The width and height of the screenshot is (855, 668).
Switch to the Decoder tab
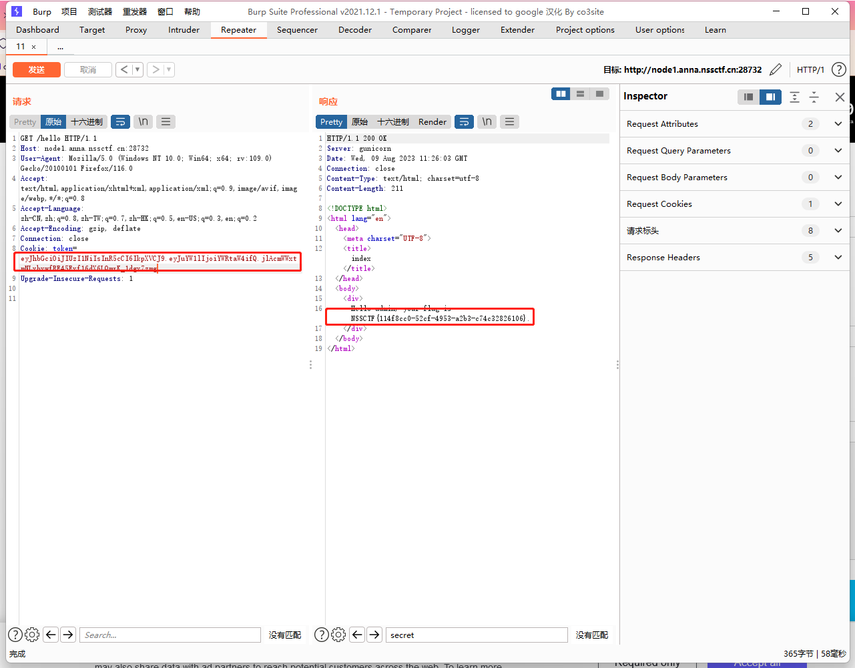coord(355,30)
